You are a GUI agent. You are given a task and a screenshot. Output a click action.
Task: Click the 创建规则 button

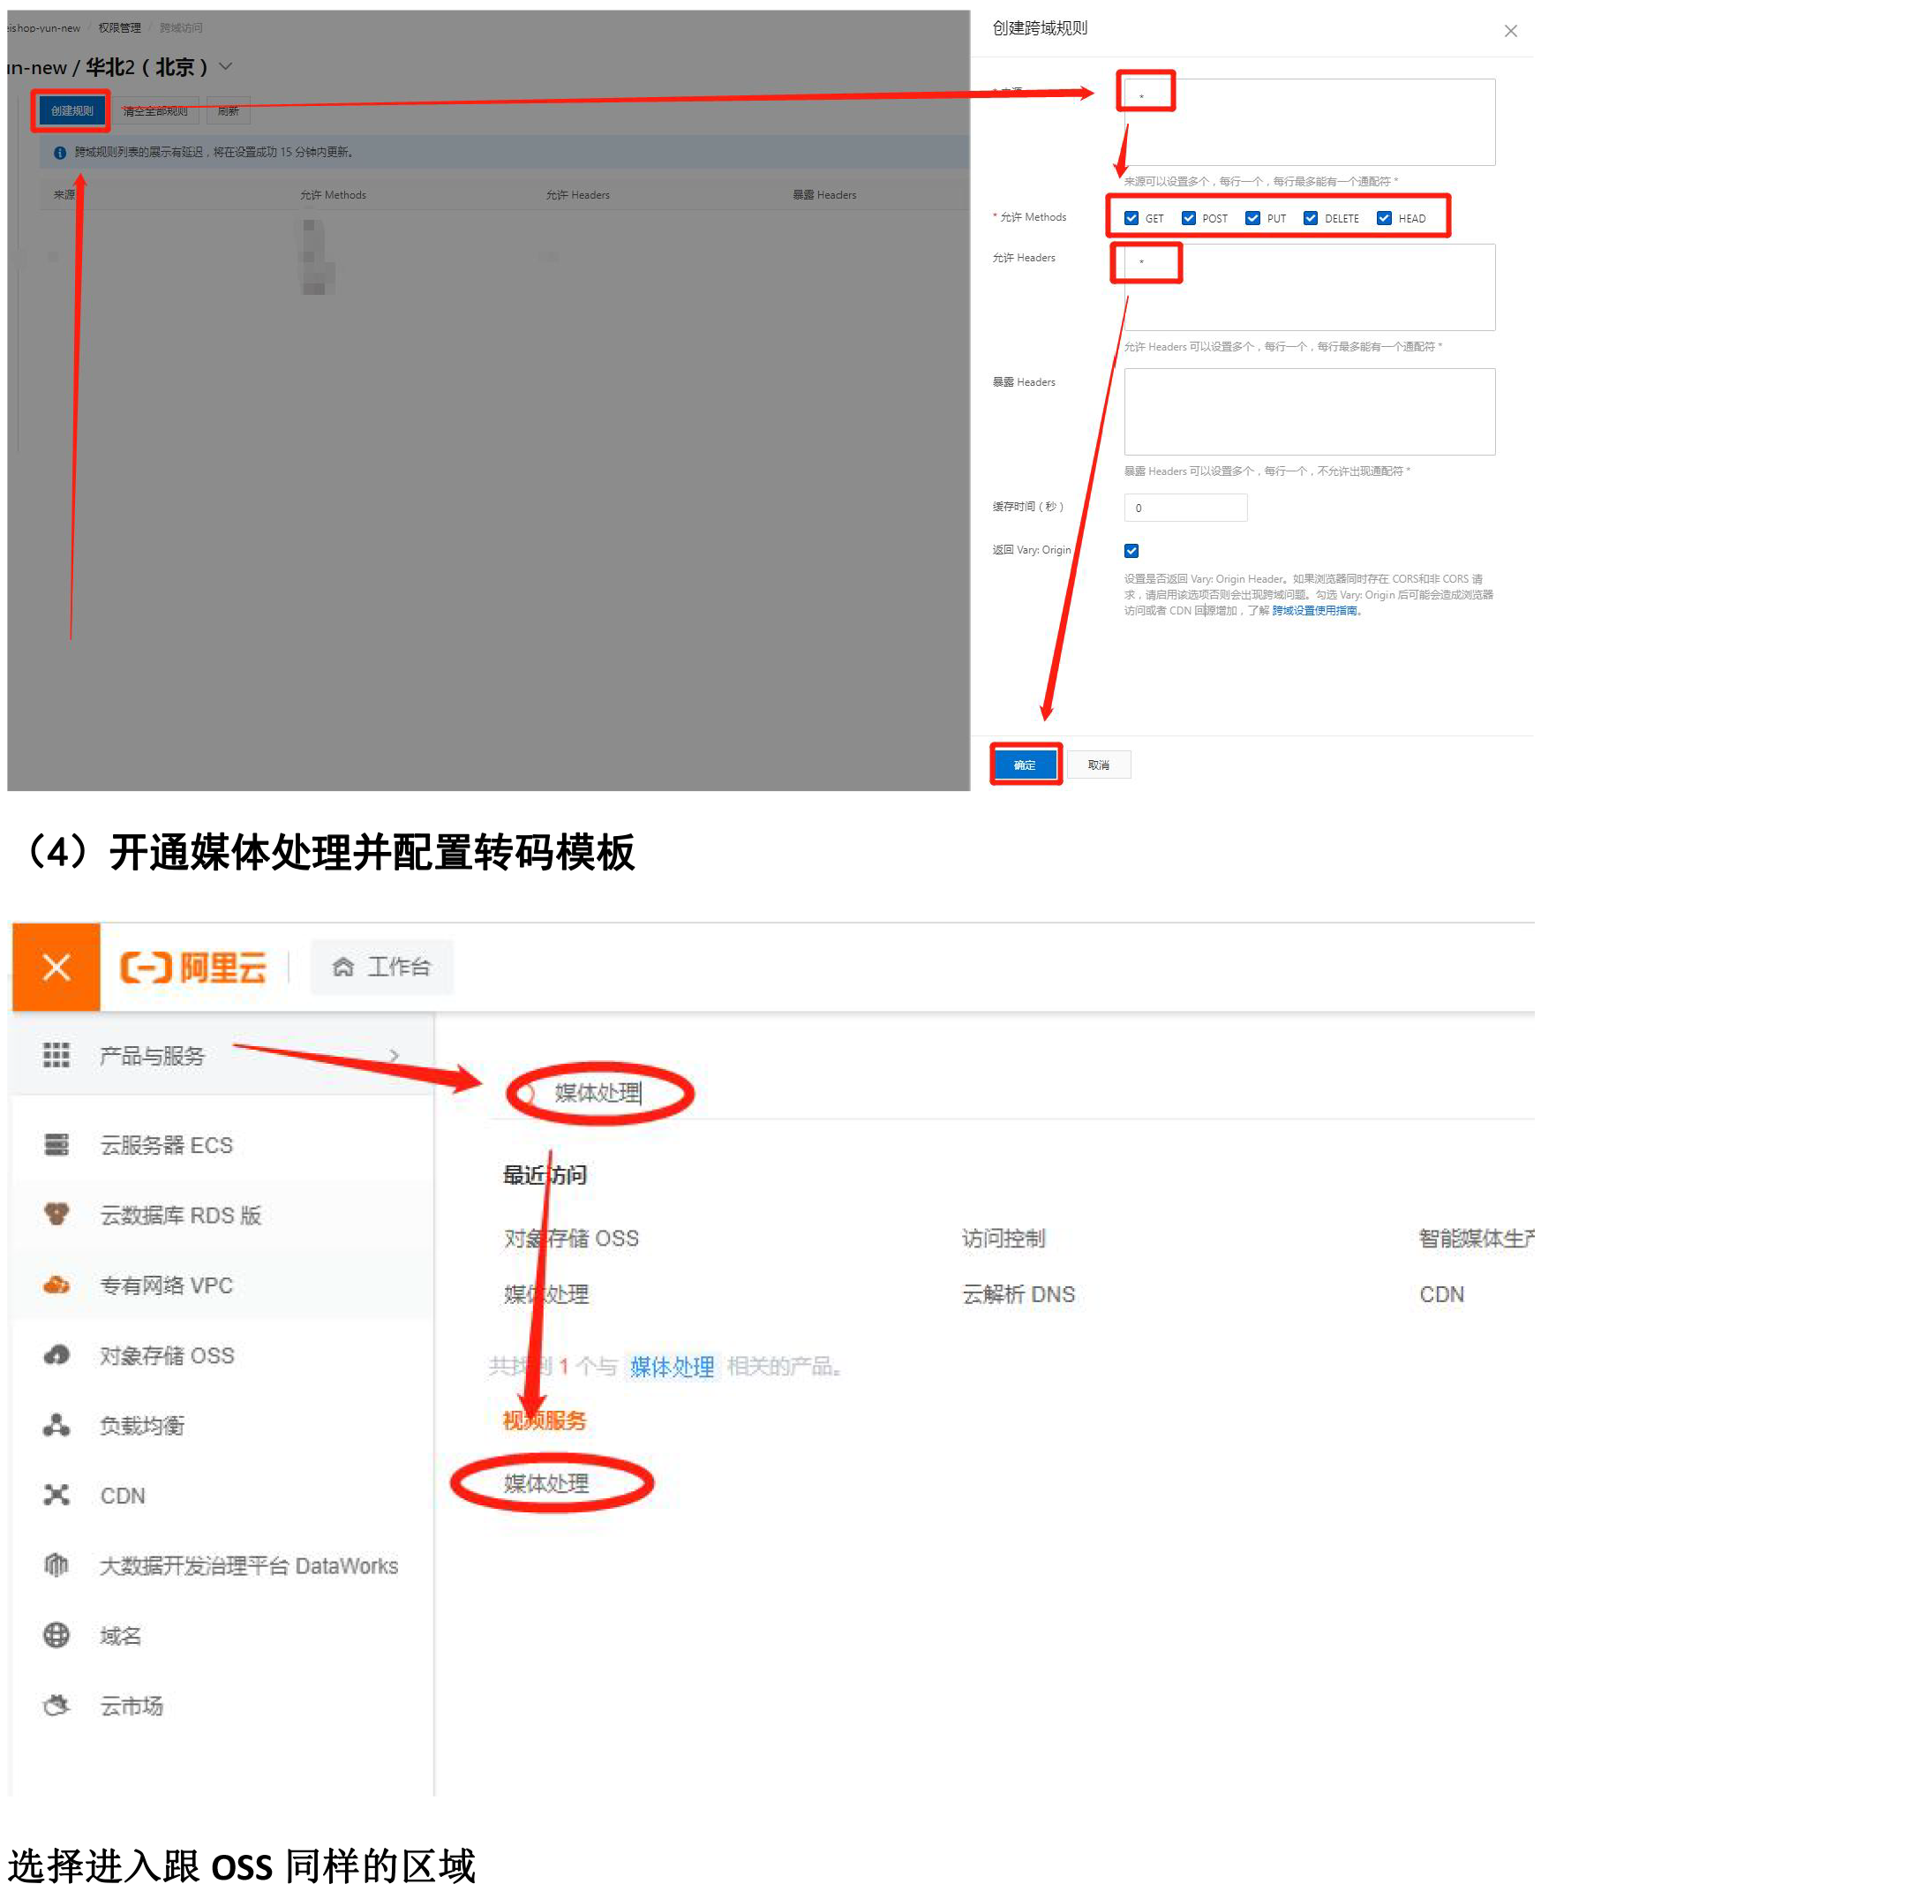[x=71, y=110]
